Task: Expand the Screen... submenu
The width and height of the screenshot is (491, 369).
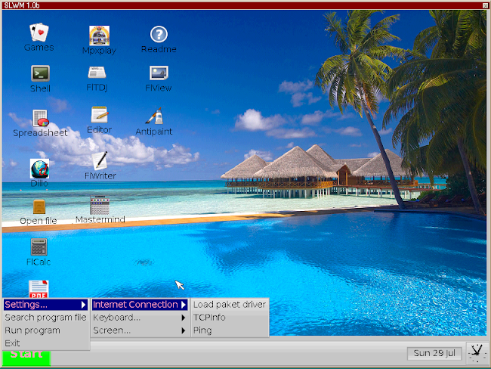Action: tap(140, 330)
